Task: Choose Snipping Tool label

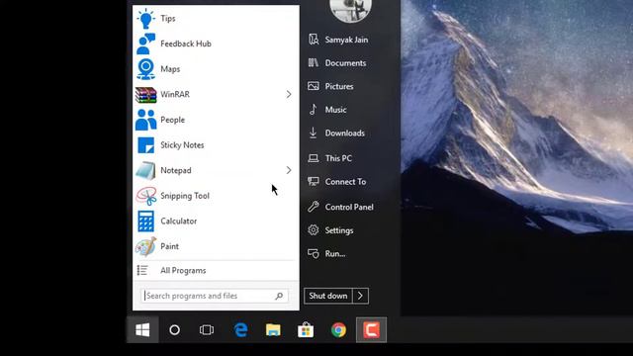Action: pyautogui.click(x=185, y=196)
